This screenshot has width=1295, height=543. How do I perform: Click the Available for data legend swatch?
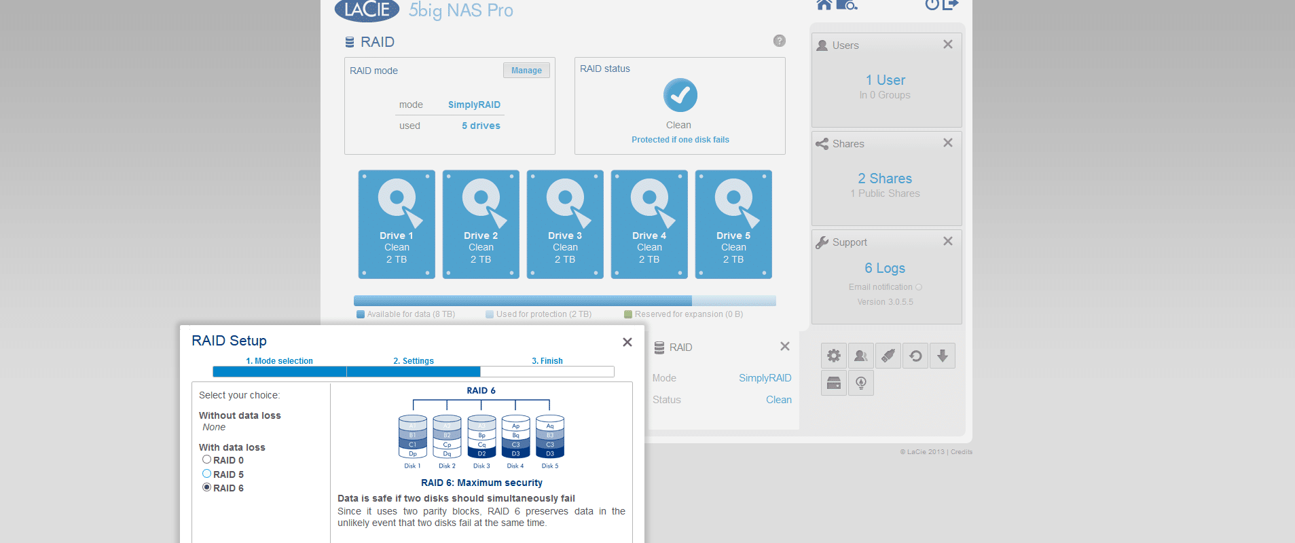coord(361,314)
